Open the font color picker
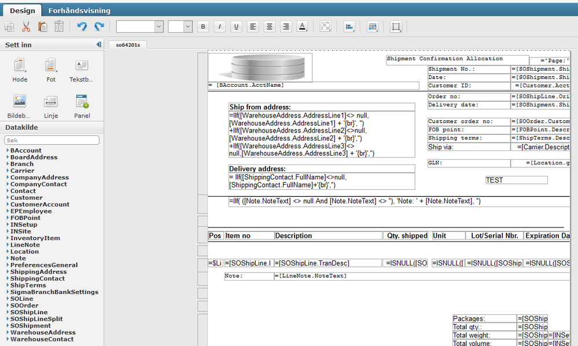 coord(302,27)
